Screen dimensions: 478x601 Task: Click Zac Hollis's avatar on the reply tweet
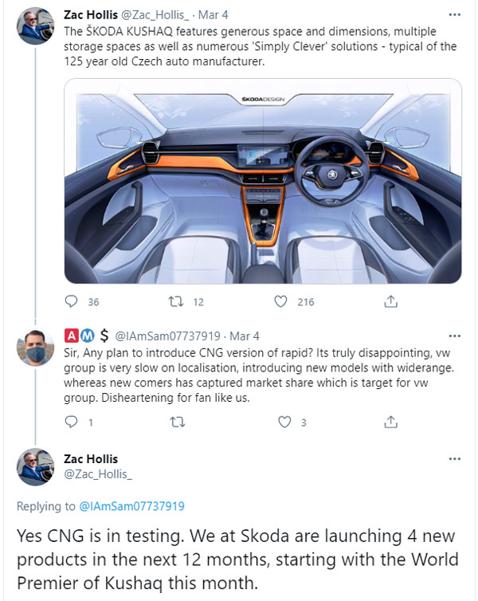(x=36, y=467)
